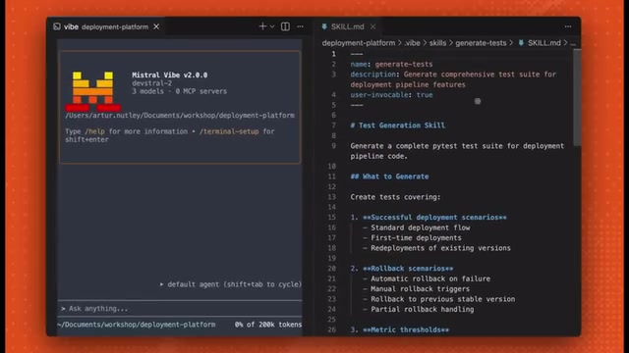Open terminal panel more actions menu
629x353 pixels.
click(300, 26)
